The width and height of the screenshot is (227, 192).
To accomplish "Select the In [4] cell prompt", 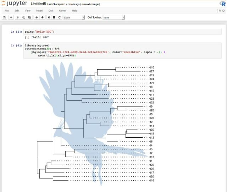I will (17, 45).
